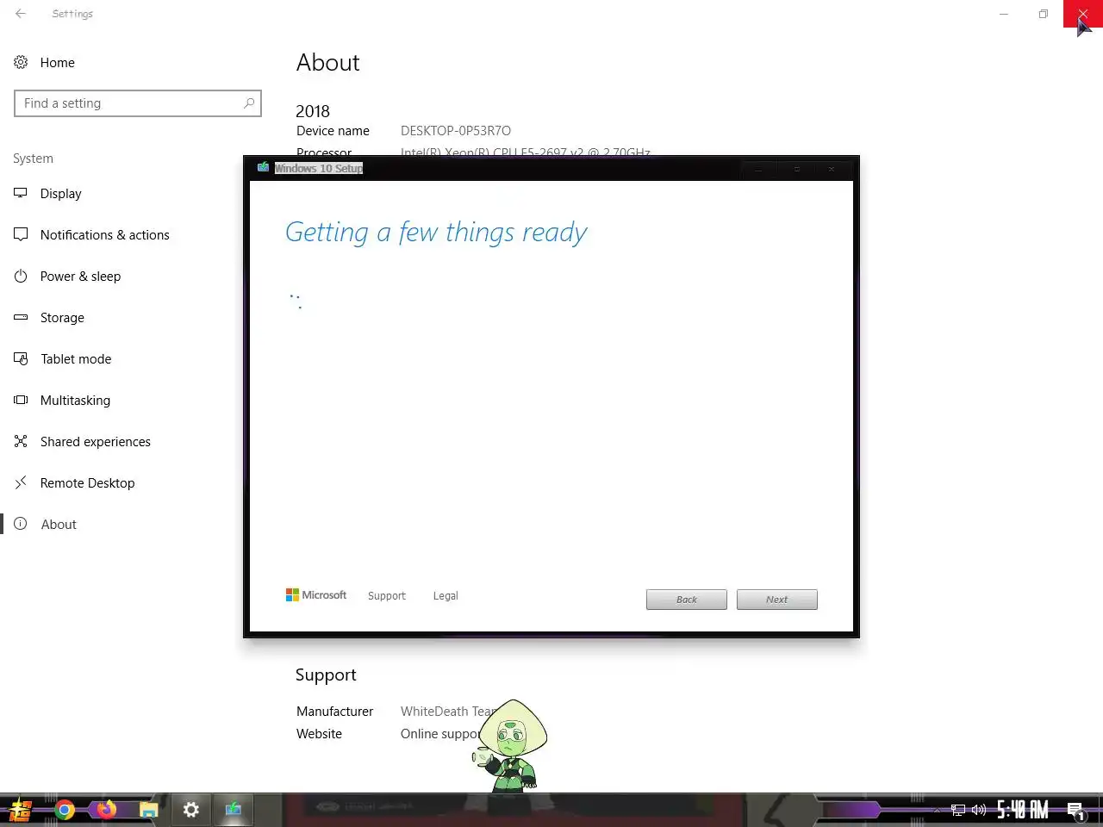Click the search magnifier icon in Settings
This screenshot has height=827, width=1103.
pos(249,103)
